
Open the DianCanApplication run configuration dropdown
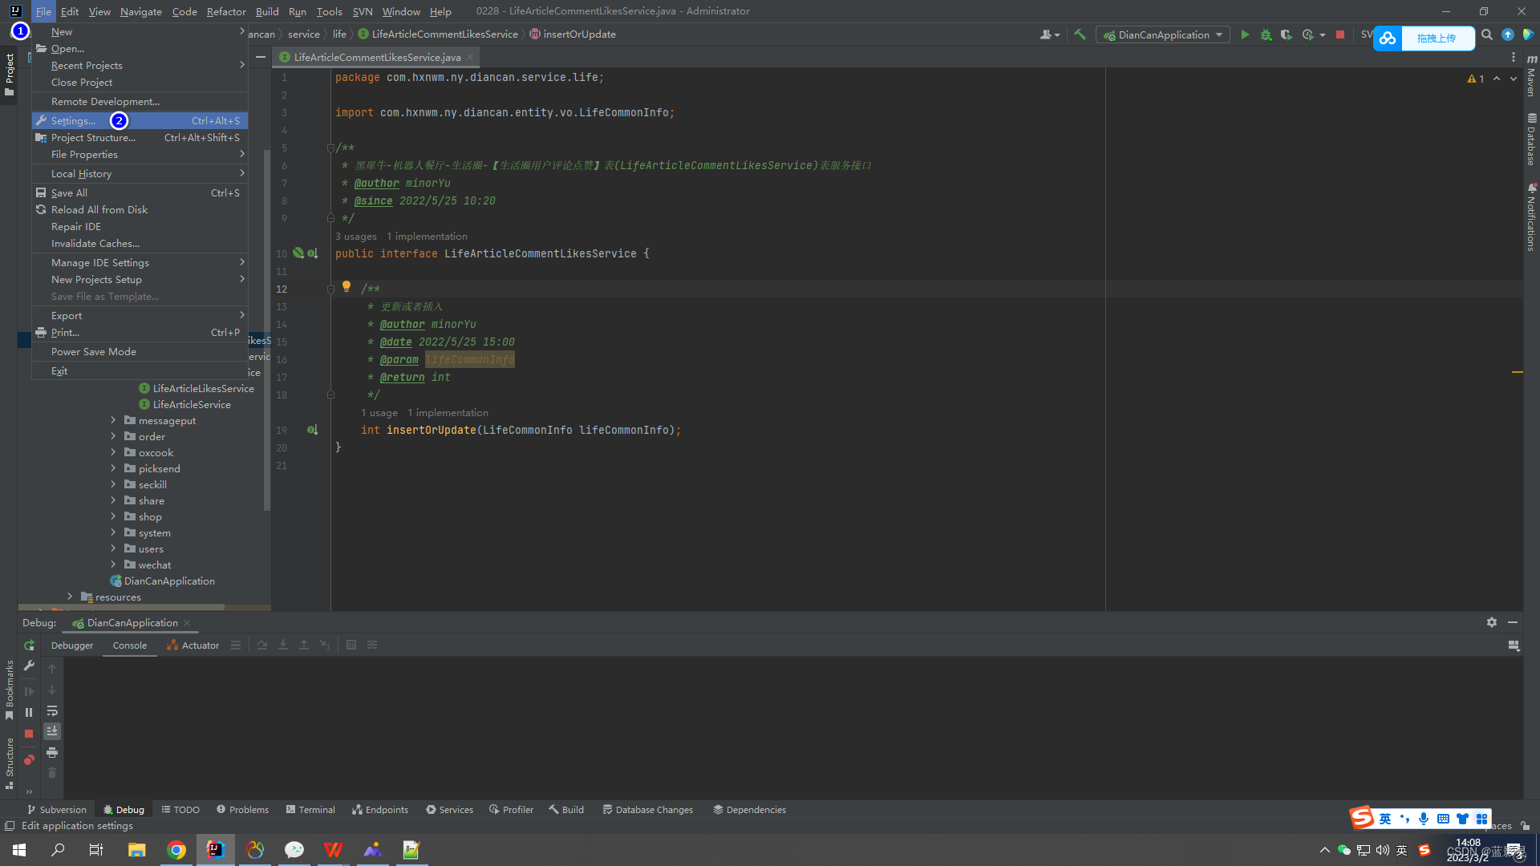click(x=1163, y=34)
